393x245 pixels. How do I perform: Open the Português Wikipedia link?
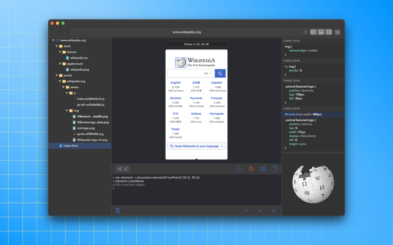(216, 113)
